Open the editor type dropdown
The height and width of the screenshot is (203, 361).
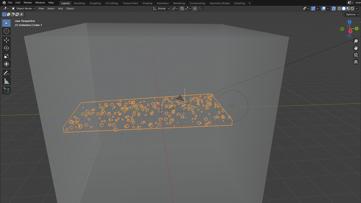click(6, 8)
